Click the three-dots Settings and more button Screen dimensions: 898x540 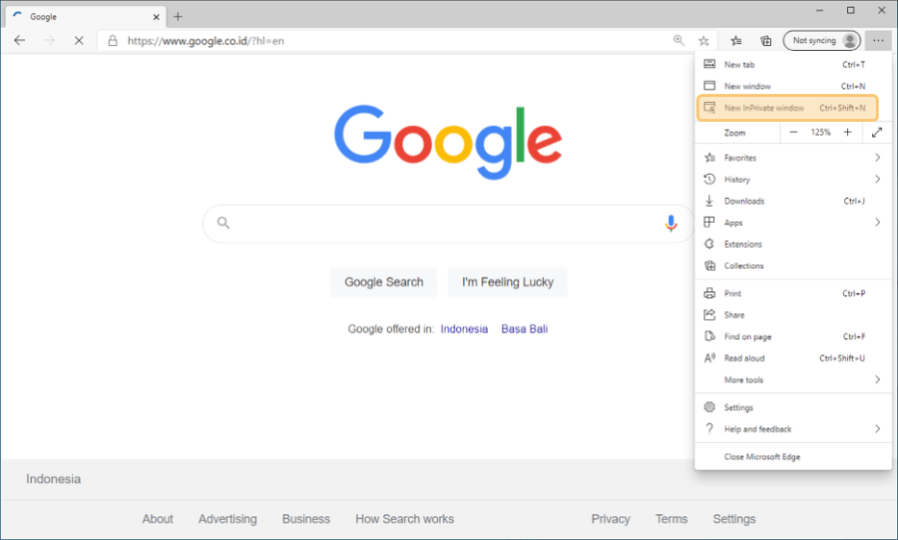(x=878, y=41)
